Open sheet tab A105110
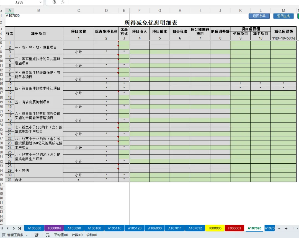Image resolution: width=299 pixels, height=238 pixels. [x=114, y=228]
